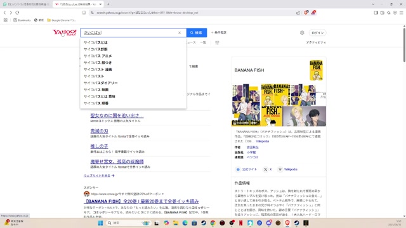This screenshot has width=406, height=228.
Task: Open the 【BANANA FISH】全20巻 sponsored link
Action: click(141, 201)
